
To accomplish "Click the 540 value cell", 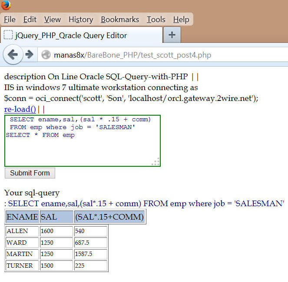I will [x=91, y=231].
